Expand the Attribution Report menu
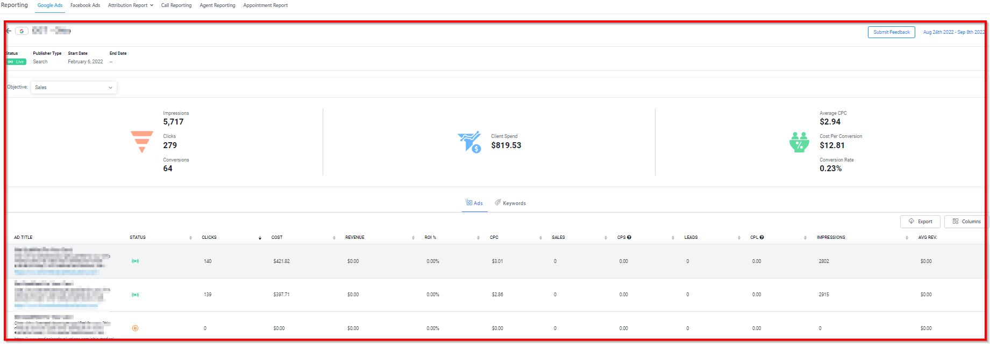The height and width of the screenshot is (344, 990). click(130, 5)
